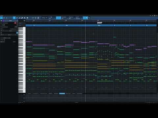Select the Mute tool

(25, 18)
